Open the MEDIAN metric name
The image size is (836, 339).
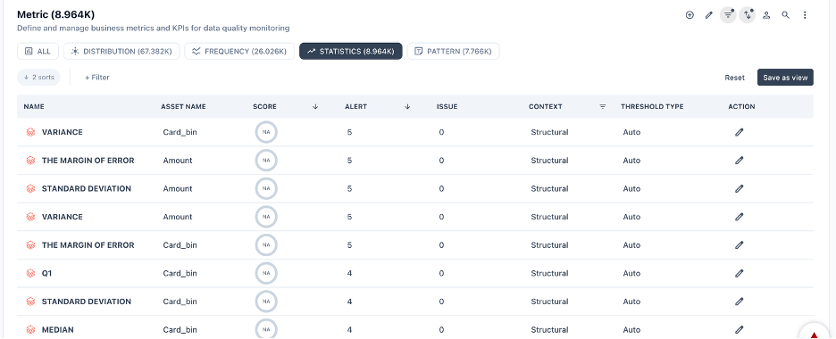coord(57,329)
